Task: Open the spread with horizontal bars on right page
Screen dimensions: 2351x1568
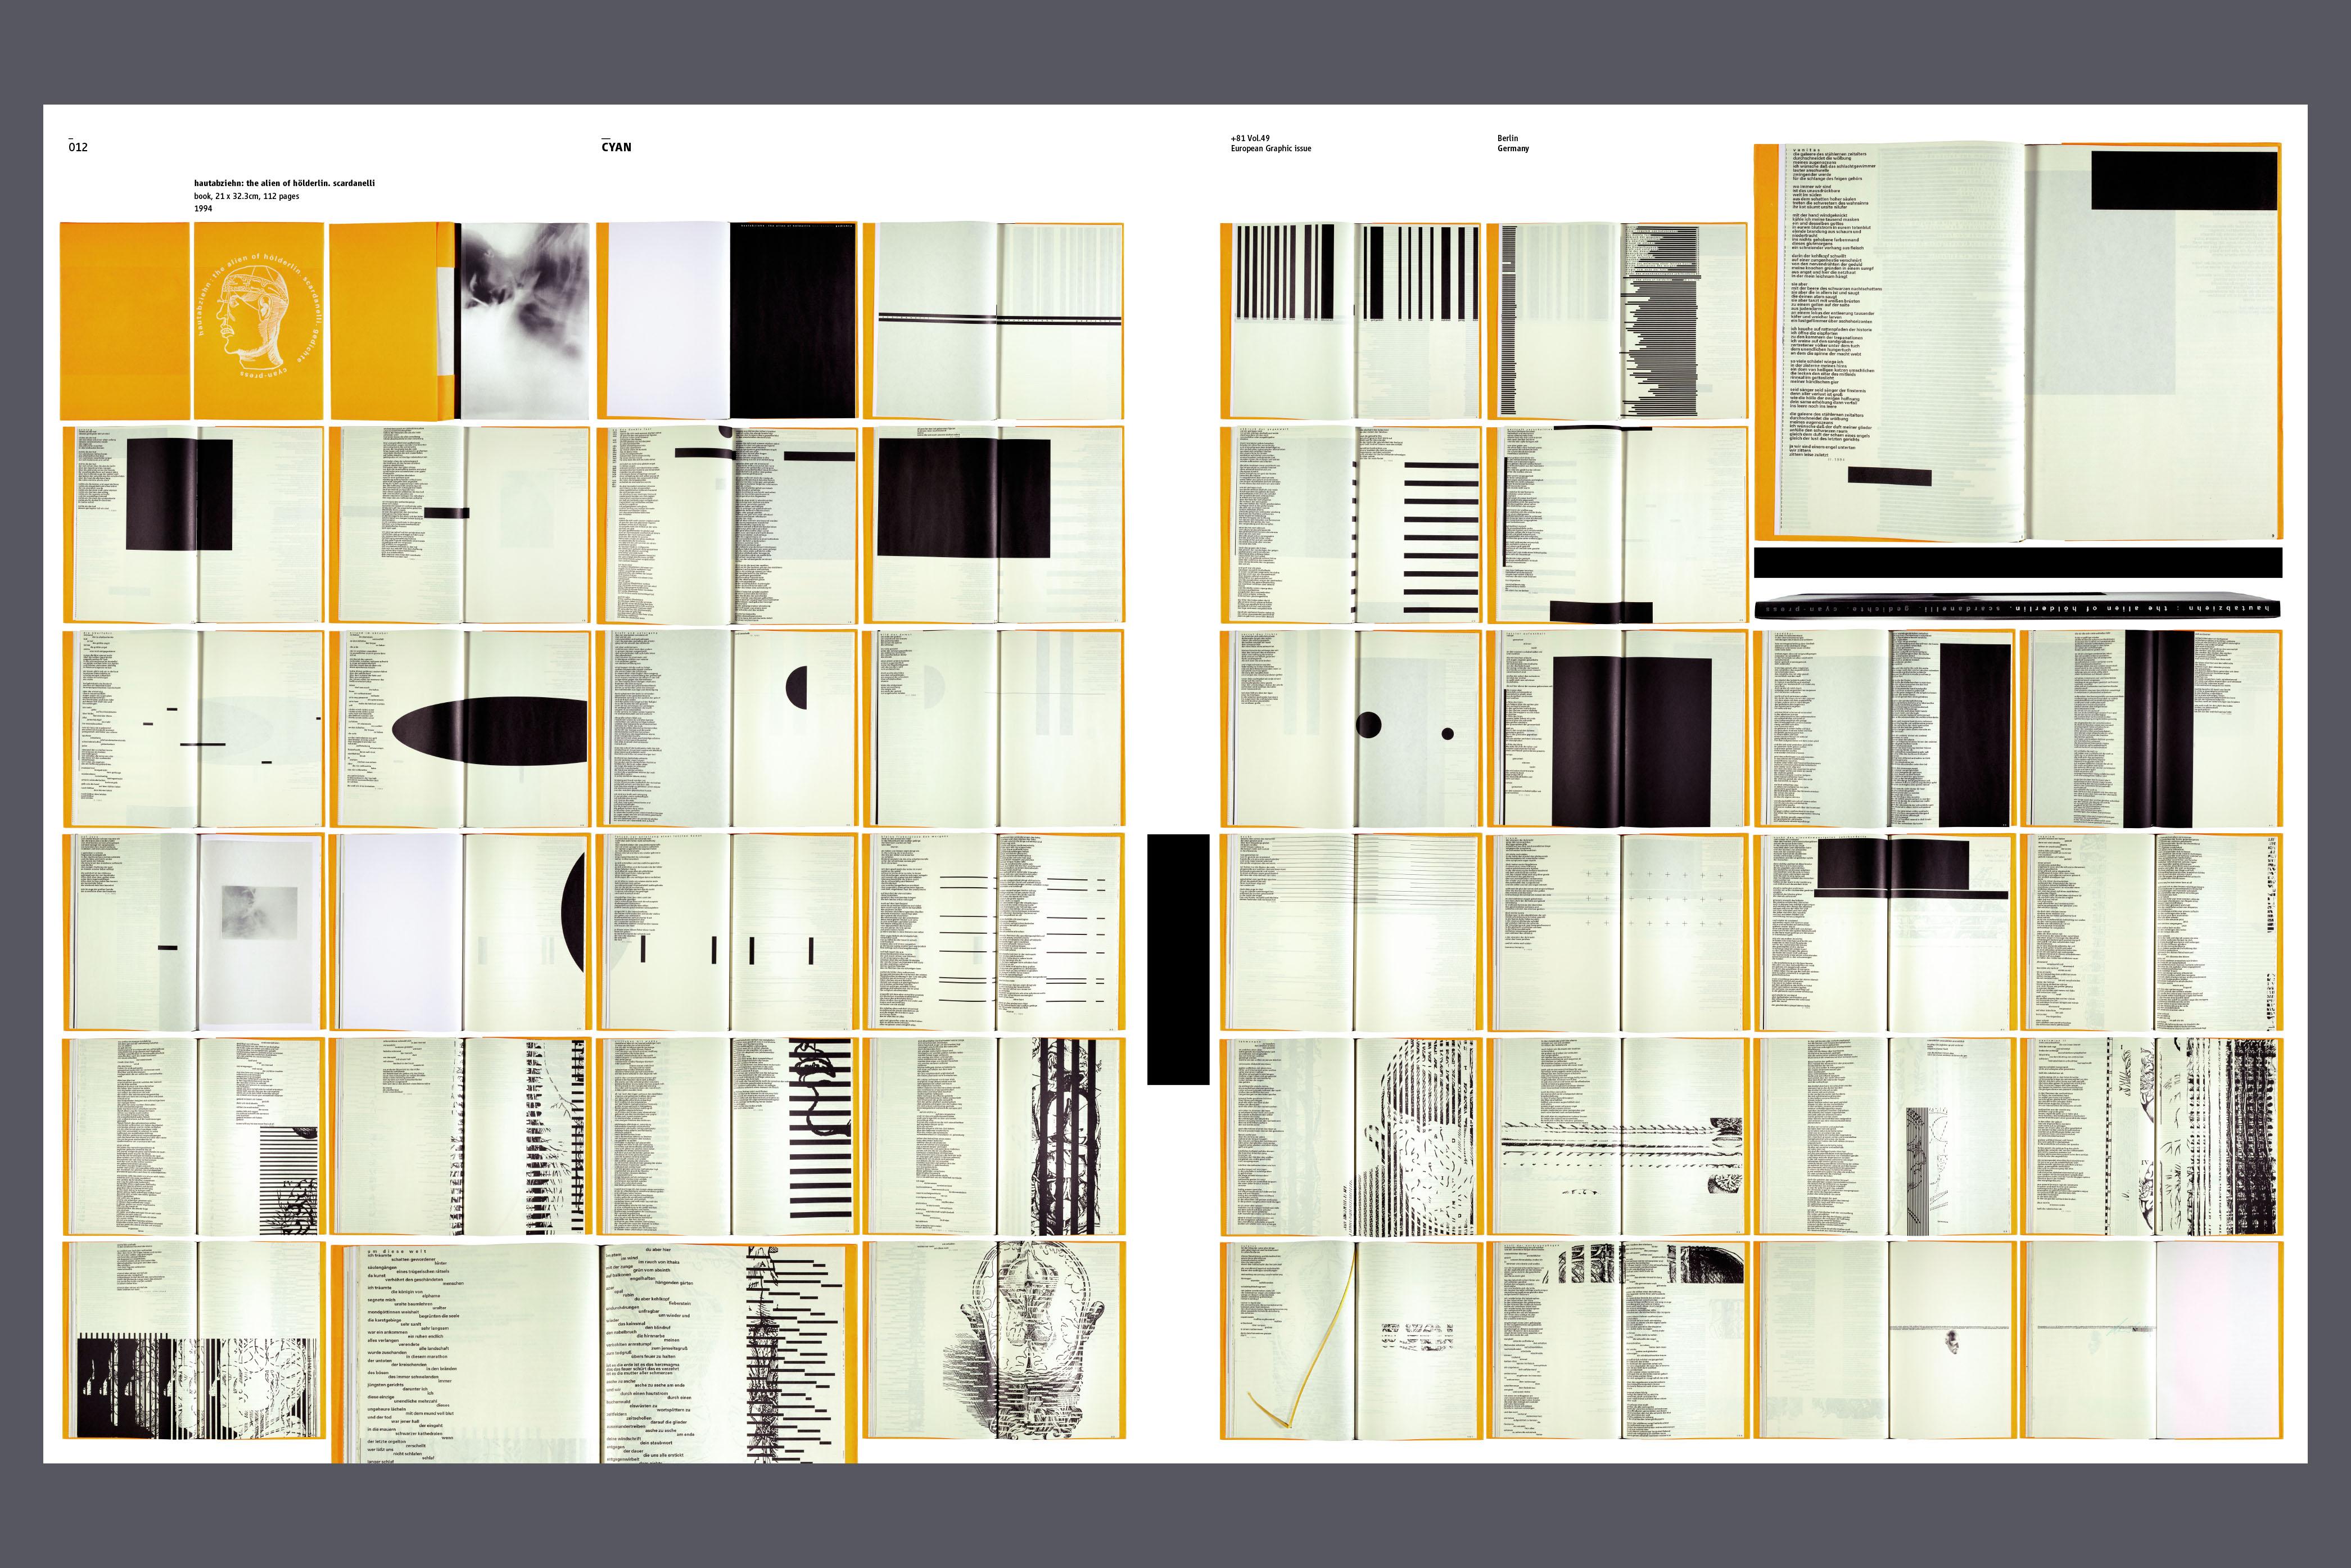Action: 1351,525
